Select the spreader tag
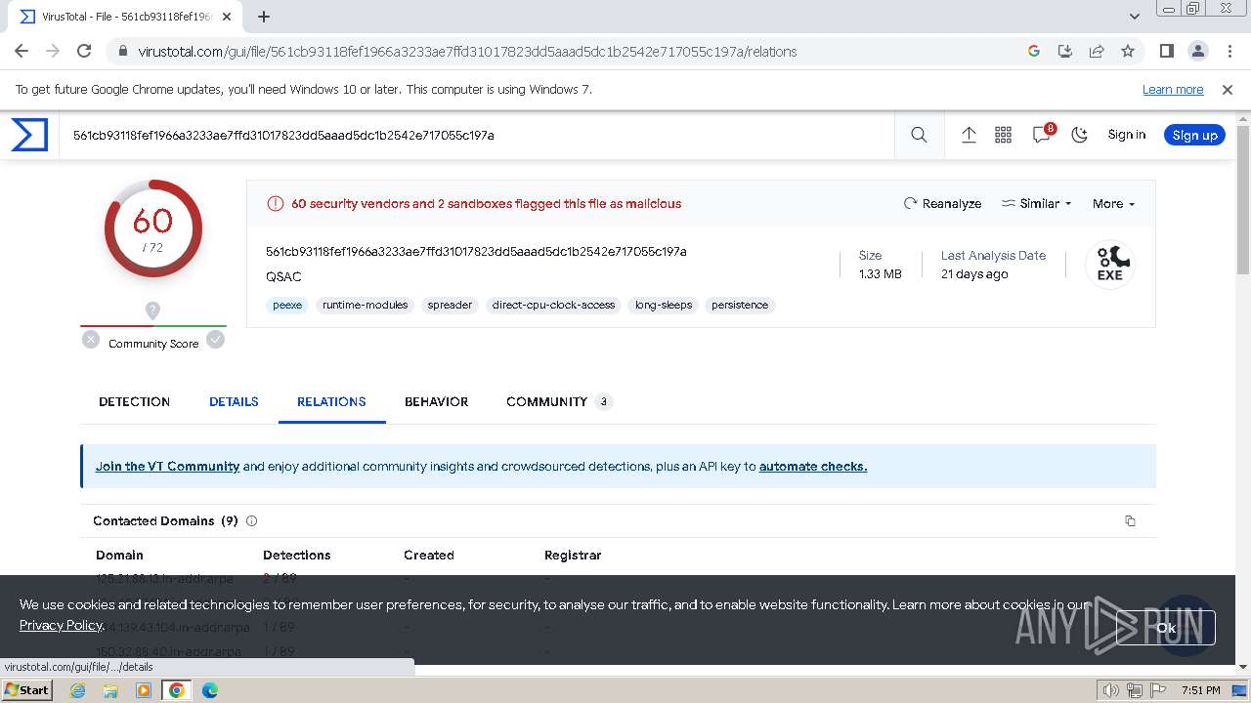This screenshot has width=1251, height=703. pos(450,305)
